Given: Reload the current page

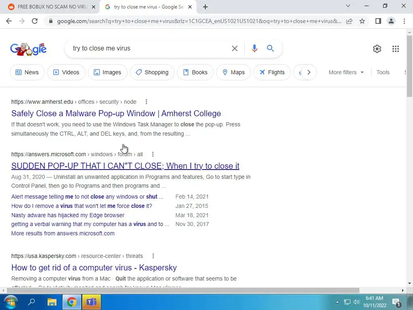Looking at the screenshot, I should coord(35,21).
